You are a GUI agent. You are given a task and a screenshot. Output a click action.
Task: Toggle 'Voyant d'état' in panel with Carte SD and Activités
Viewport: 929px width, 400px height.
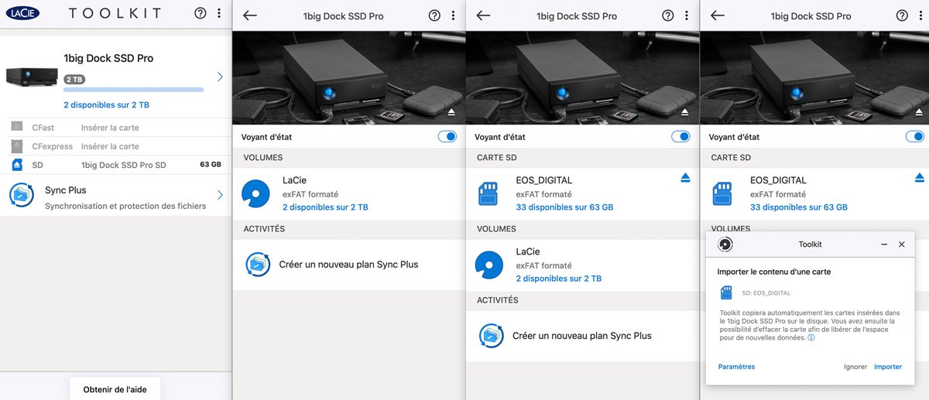point(680,136)
